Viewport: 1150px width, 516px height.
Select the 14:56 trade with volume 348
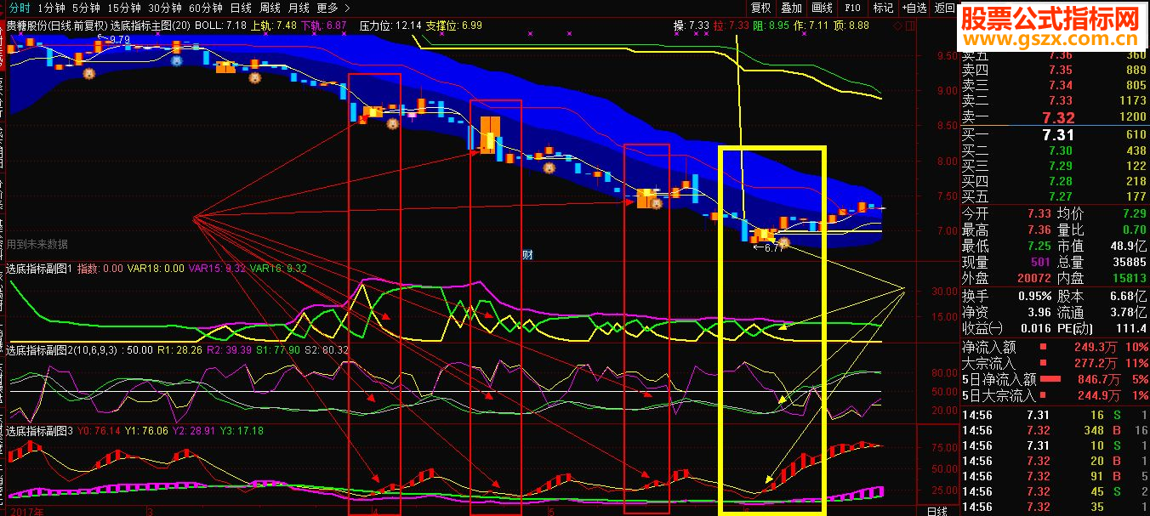1054,430
